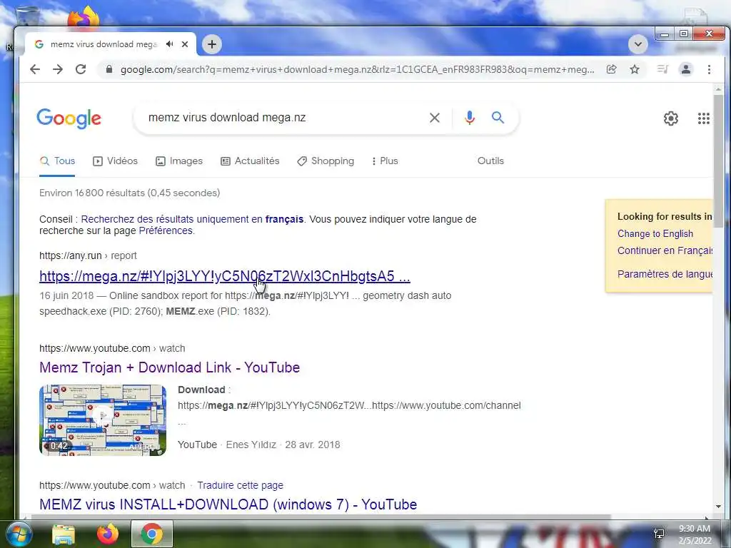Open the 'Memz Trojan + Download Link' result

(x=170, y=367)
